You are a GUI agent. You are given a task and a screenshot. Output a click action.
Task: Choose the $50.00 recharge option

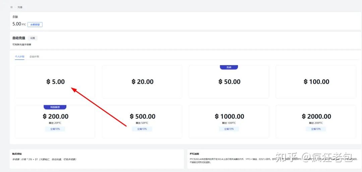pyautogui.click(x=229, y=82)
